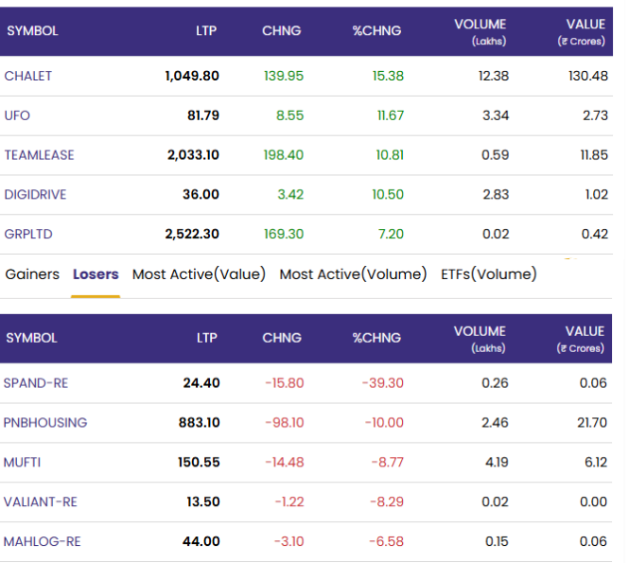Click TEAMLEASE's value 11.85
This screenshot has width=629, height=563.
pyautogui.click(x=594, y=155)
